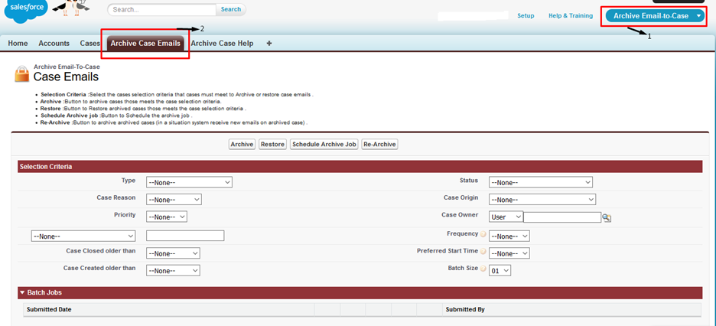
Task: Open the Preferred Start Time dropdown
Action: coord(509,253)
